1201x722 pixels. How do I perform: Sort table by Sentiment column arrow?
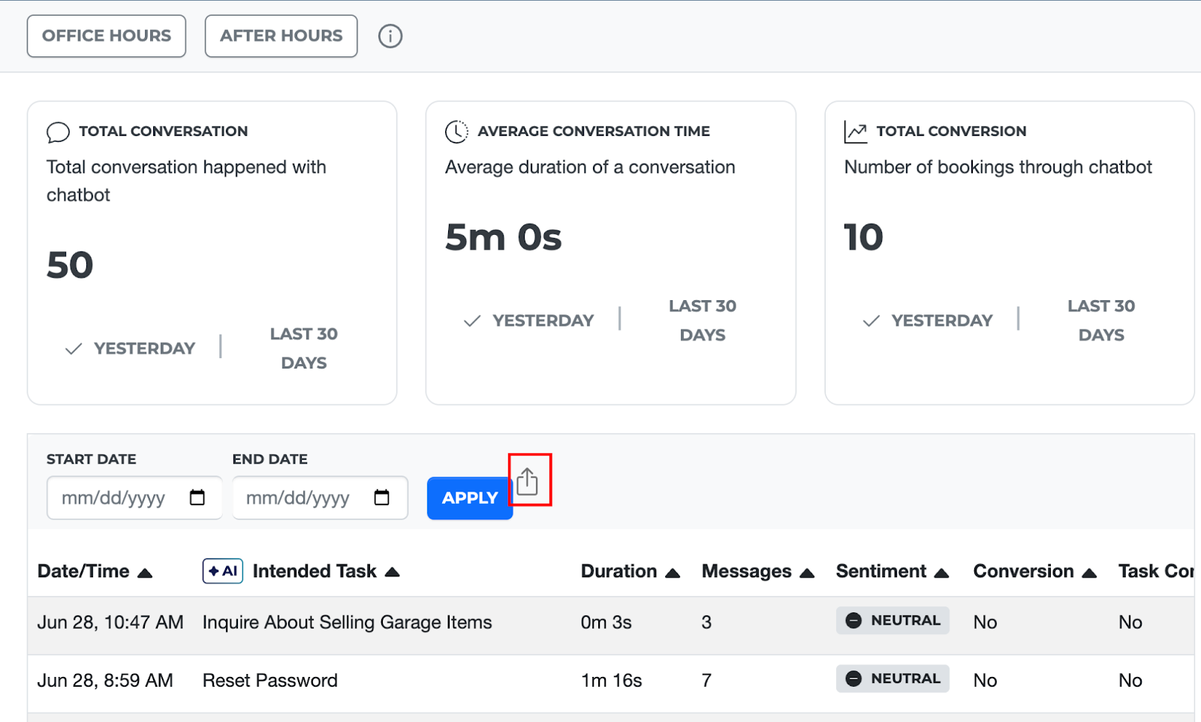[x=941, y=573]
